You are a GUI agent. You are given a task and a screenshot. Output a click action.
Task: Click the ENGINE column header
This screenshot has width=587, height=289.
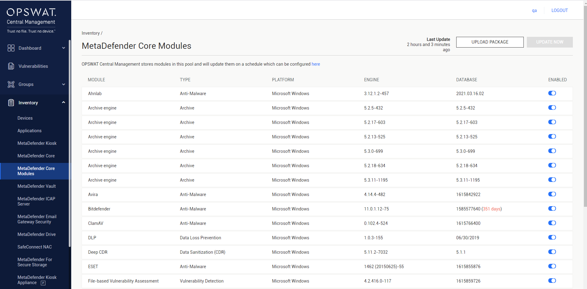[371, 80]
